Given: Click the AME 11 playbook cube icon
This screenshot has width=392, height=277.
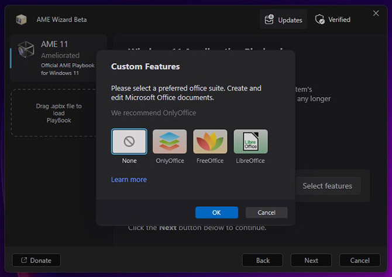Looking at the screenshot, I should 26,49.
